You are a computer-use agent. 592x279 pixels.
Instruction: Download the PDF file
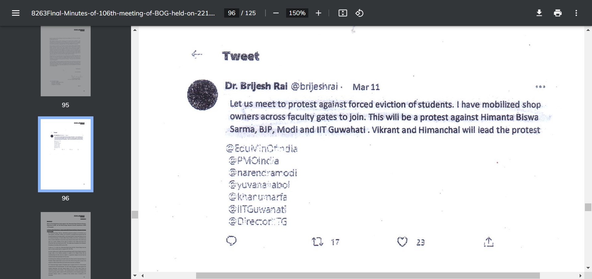539,13
